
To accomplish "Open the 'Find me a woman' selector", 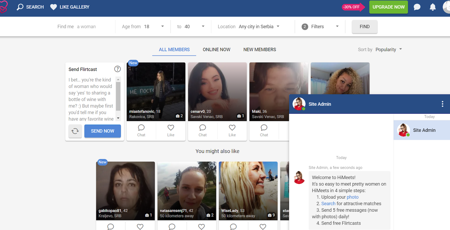I will 76,27.
